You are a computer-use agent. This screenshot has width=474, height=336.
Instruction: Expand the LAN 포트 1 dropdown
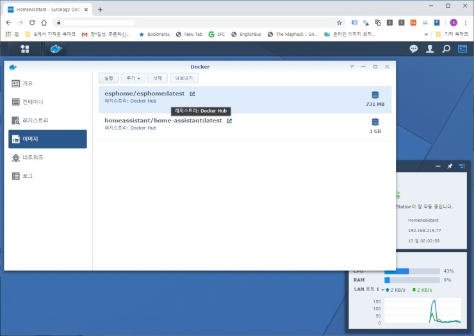click(382, 290)
